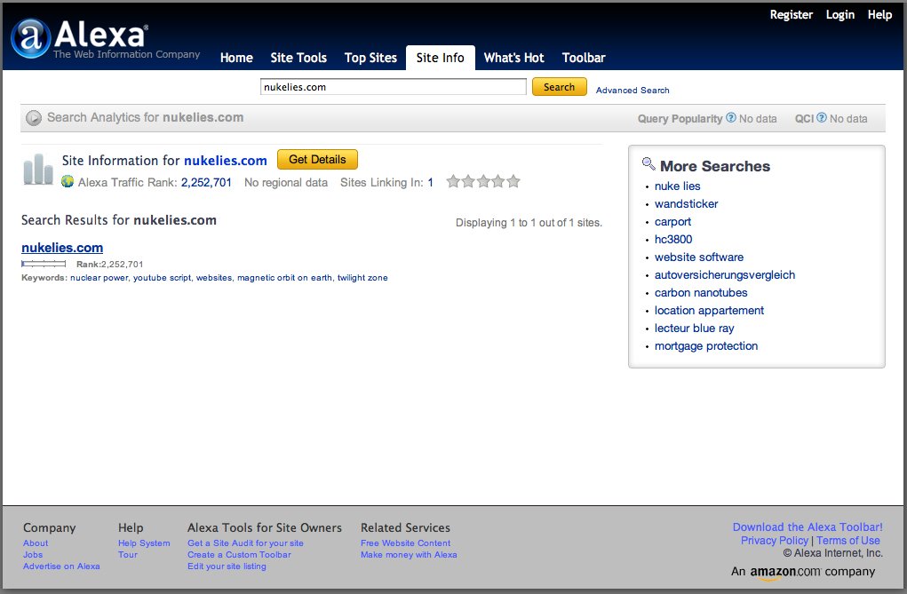
Task: Click the keyword 'websites'
Action: (x=214, y=278)
